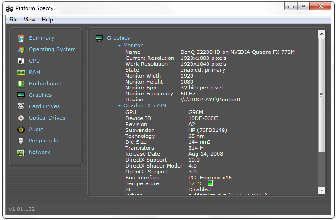The image size is (336, 220).
Task: Open the Help menu
Action: 47,20
